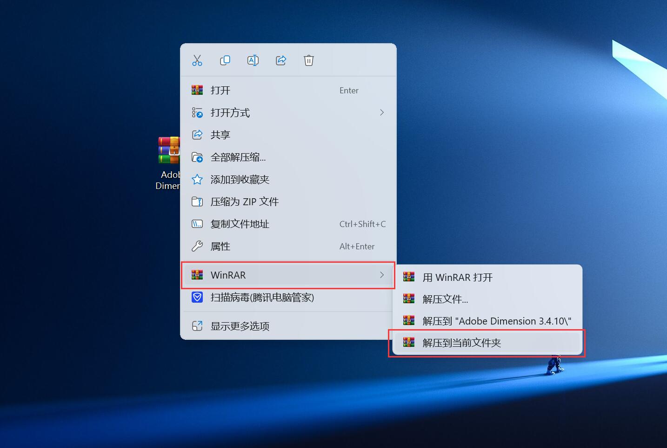Click the Cut scissors icon
Image resolution: width=667 pixels, height=448 pixels.
coord(197,60)
